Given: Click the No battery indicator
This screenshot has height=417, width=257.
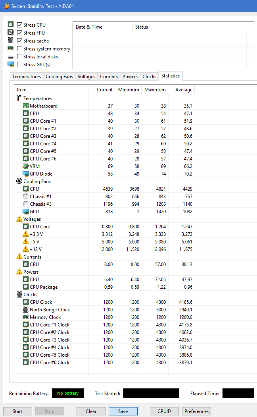Looking at the screenshot, I should [x=68, y=393].
